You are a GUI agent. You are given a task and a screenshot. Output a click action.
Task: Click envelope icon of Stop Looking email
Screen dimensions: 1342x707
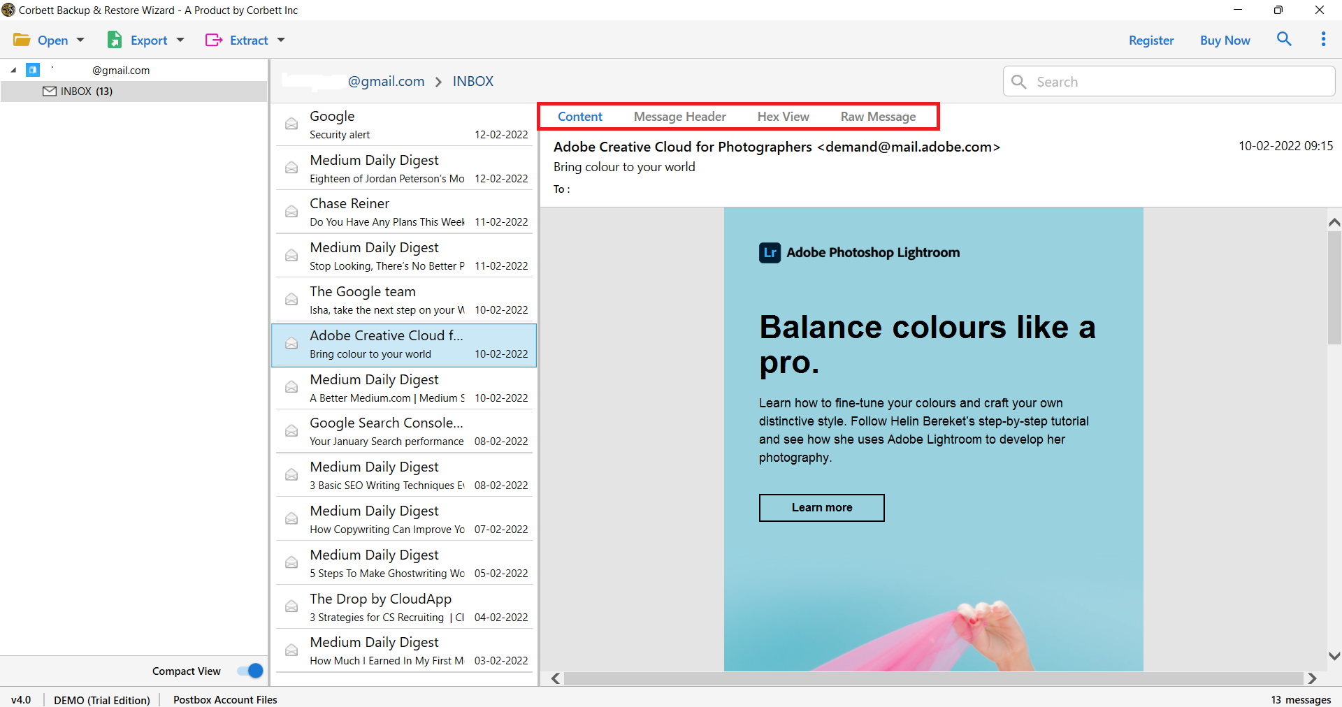(291, 255)
